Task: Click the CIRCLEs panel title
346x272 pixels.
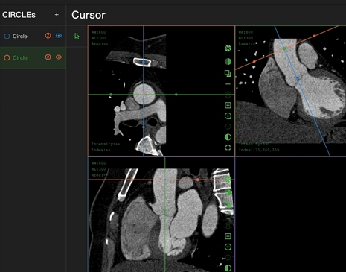Action: [19, 15]
